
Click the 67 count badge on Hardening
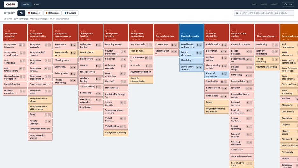tap(247, 75)
